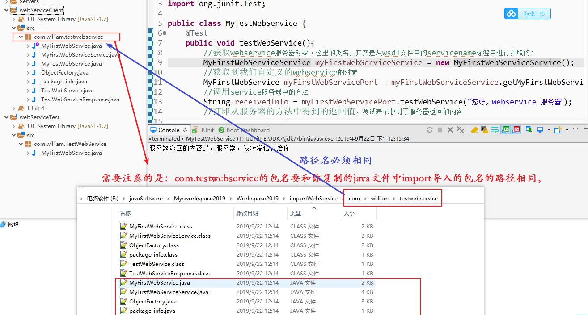Open breadcrumb chevron after importWebService

343,199
